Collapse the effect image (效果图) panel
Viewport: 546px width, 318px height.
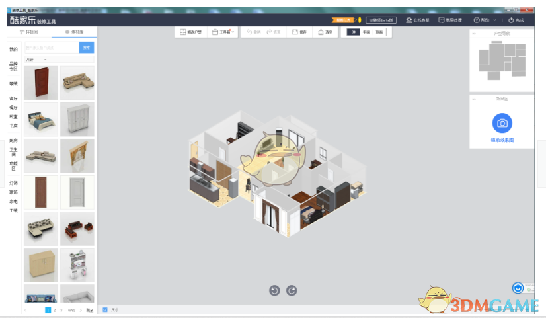coord(474,99)
